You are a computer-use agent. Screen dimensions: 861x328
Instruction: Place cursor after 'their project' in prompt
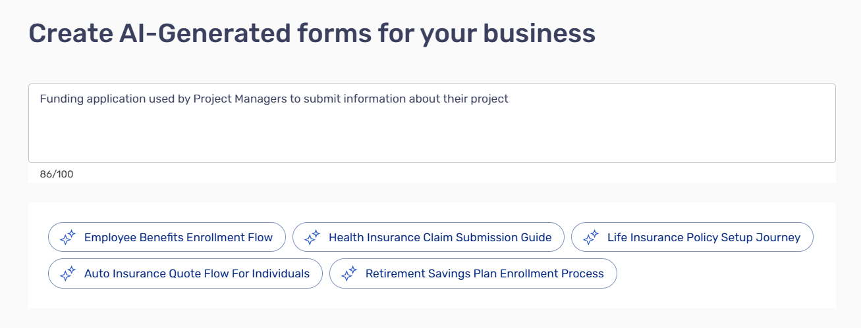pyautogui.click(x=509, y=99)
